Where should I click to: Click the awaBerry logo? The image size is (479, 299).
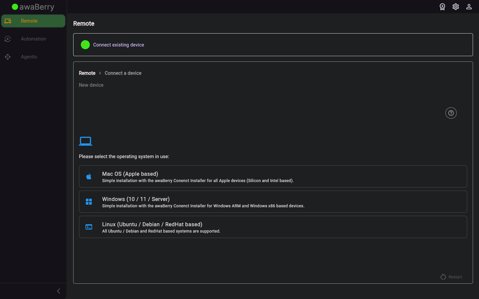coord(33,7)
